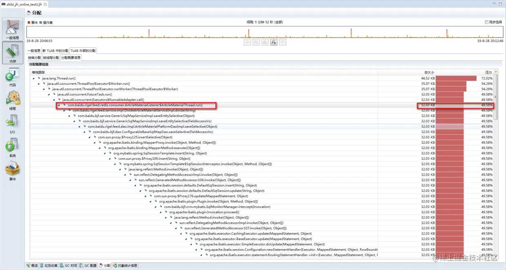Click the scroll-up arrow of the table scrollbar
This screenshot has height=270, width=506.
496,72
